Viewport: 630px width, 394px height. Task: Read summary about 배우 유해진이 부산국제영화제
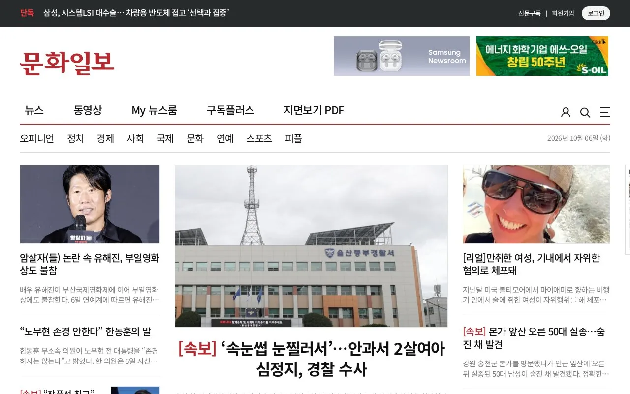tap(90, 295)
